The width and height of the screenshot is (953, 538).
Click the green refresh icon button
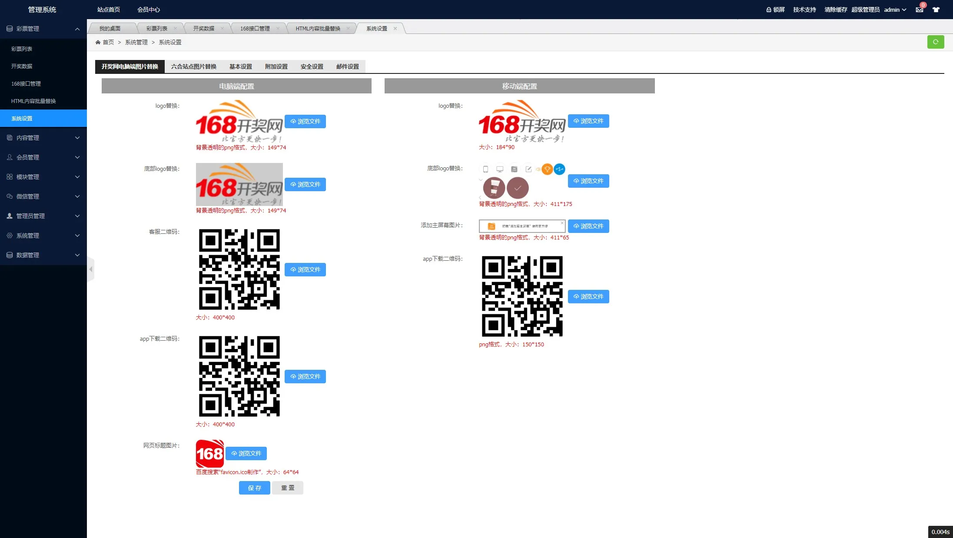[x=935, y=42]
